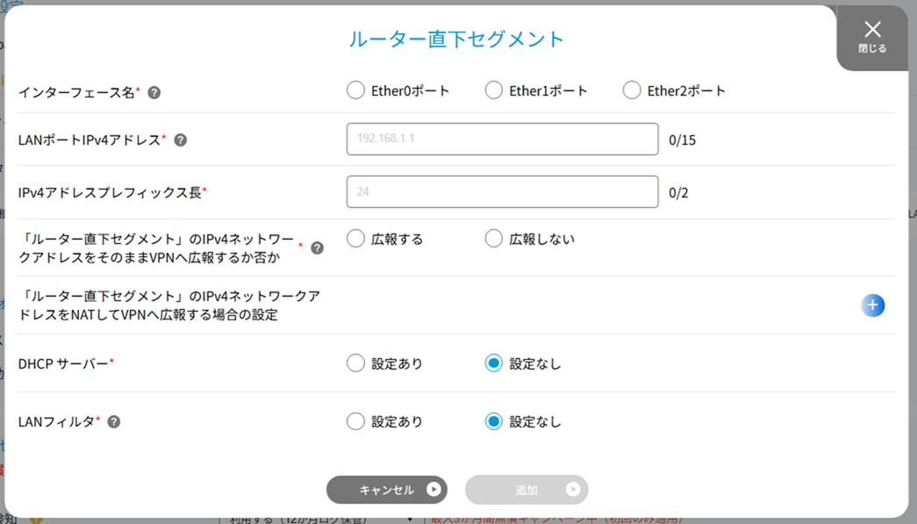Set DHCPサーバー to 設定あり
This screenshot has width=917, height=524.
(355, 363)
